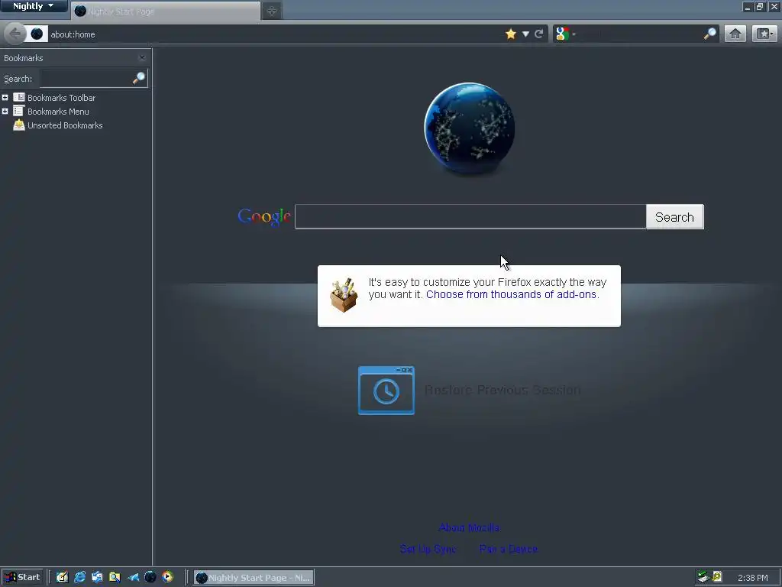Go to the home page with the house icon

click(735, 34)
